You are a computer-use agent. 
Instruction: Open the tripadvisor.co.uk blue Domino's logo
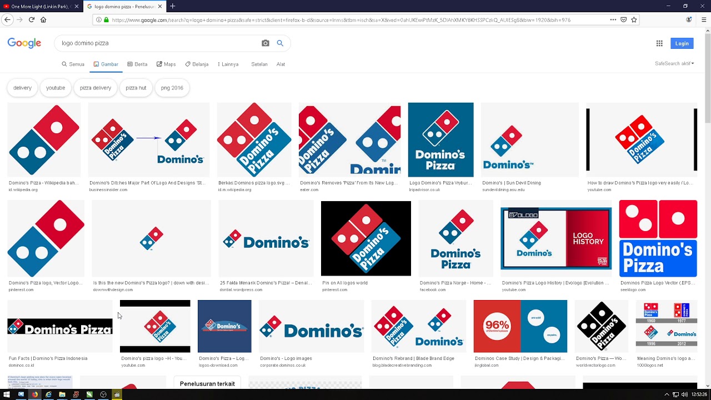[x=441, y=139]
